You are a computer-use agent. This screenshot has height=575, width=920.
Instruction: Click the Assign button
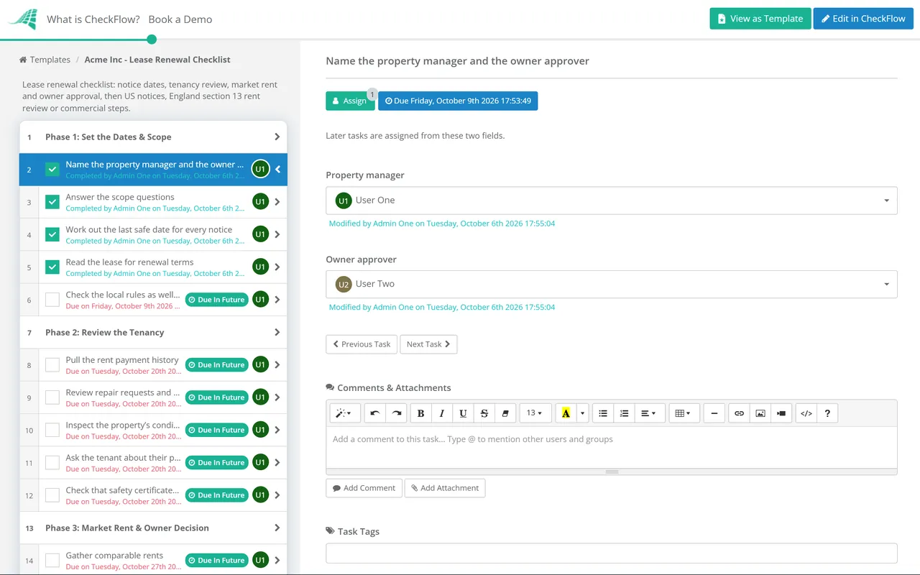coord(350,101)
